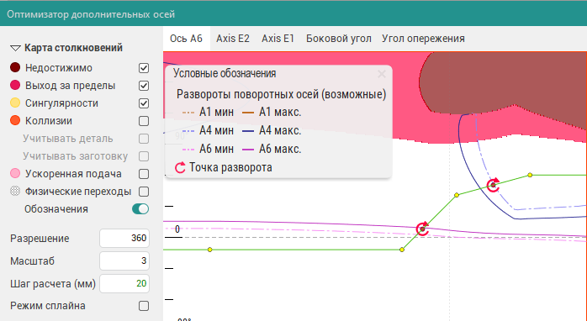This screenshot has width=587, height=321.
Task: Click the dark red Недостижимо color circle
Action: point(15,68)
